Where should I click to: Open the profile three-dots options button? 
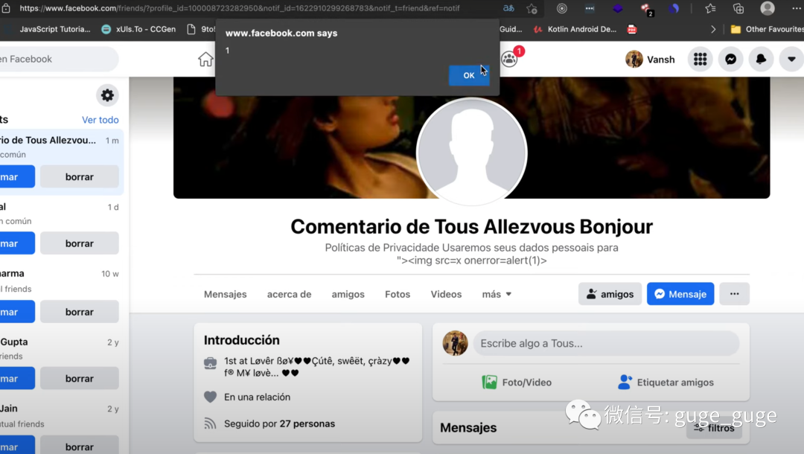click(734, 294)
